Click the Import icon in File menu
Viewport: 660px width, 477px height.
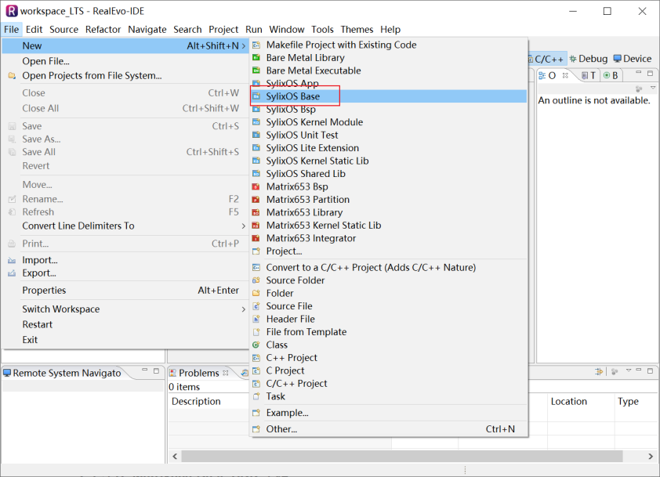[12, 260]
